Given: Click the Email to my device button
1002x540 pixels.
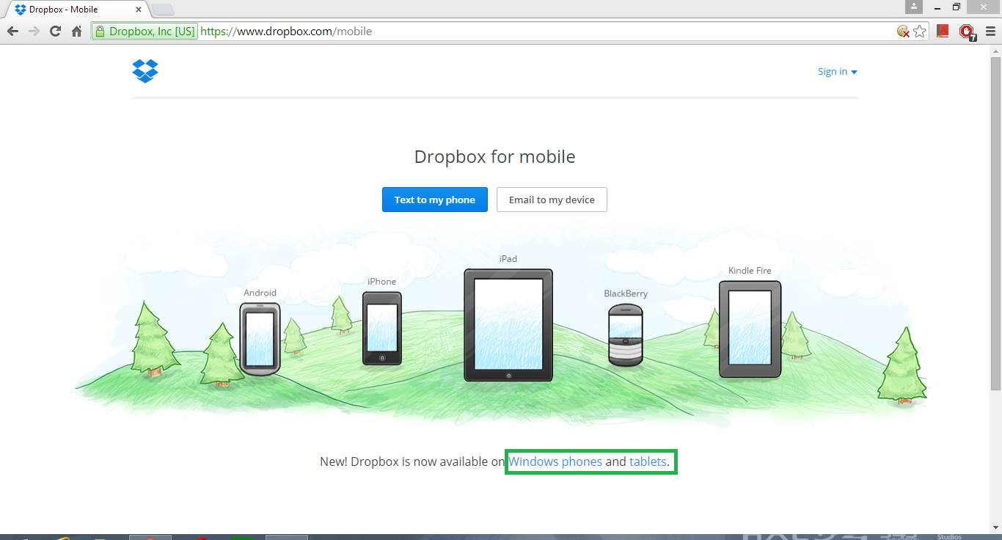Looking at the screenshot, I should [x=552, y=200].
